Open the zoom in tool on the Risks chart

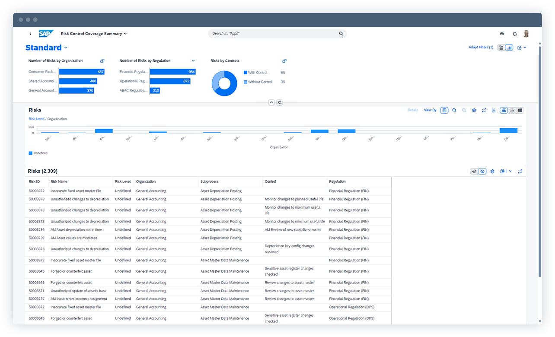pyautogui.click(x=454, y=110)
